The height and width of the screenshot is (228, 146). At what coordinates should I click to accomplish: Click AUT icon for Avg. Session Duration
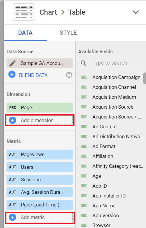pyautogui.click(x=12, y=192)
